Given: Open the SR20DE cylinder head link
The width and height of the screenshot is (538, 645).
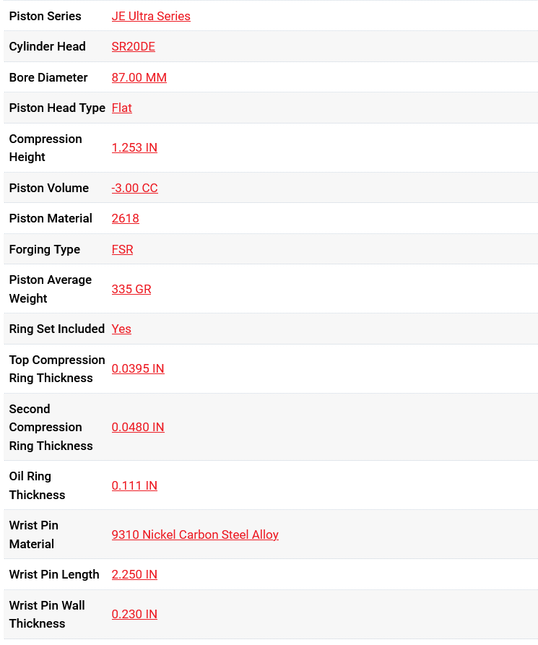Looking at the screenshot, I should 133,46.
